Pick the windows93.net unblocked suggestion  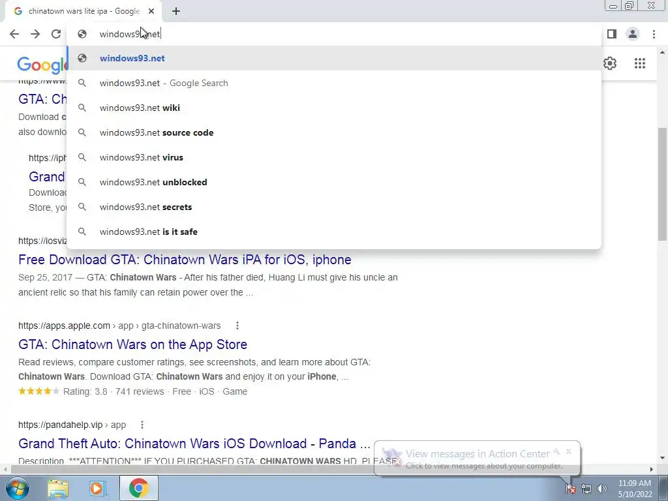334,182
